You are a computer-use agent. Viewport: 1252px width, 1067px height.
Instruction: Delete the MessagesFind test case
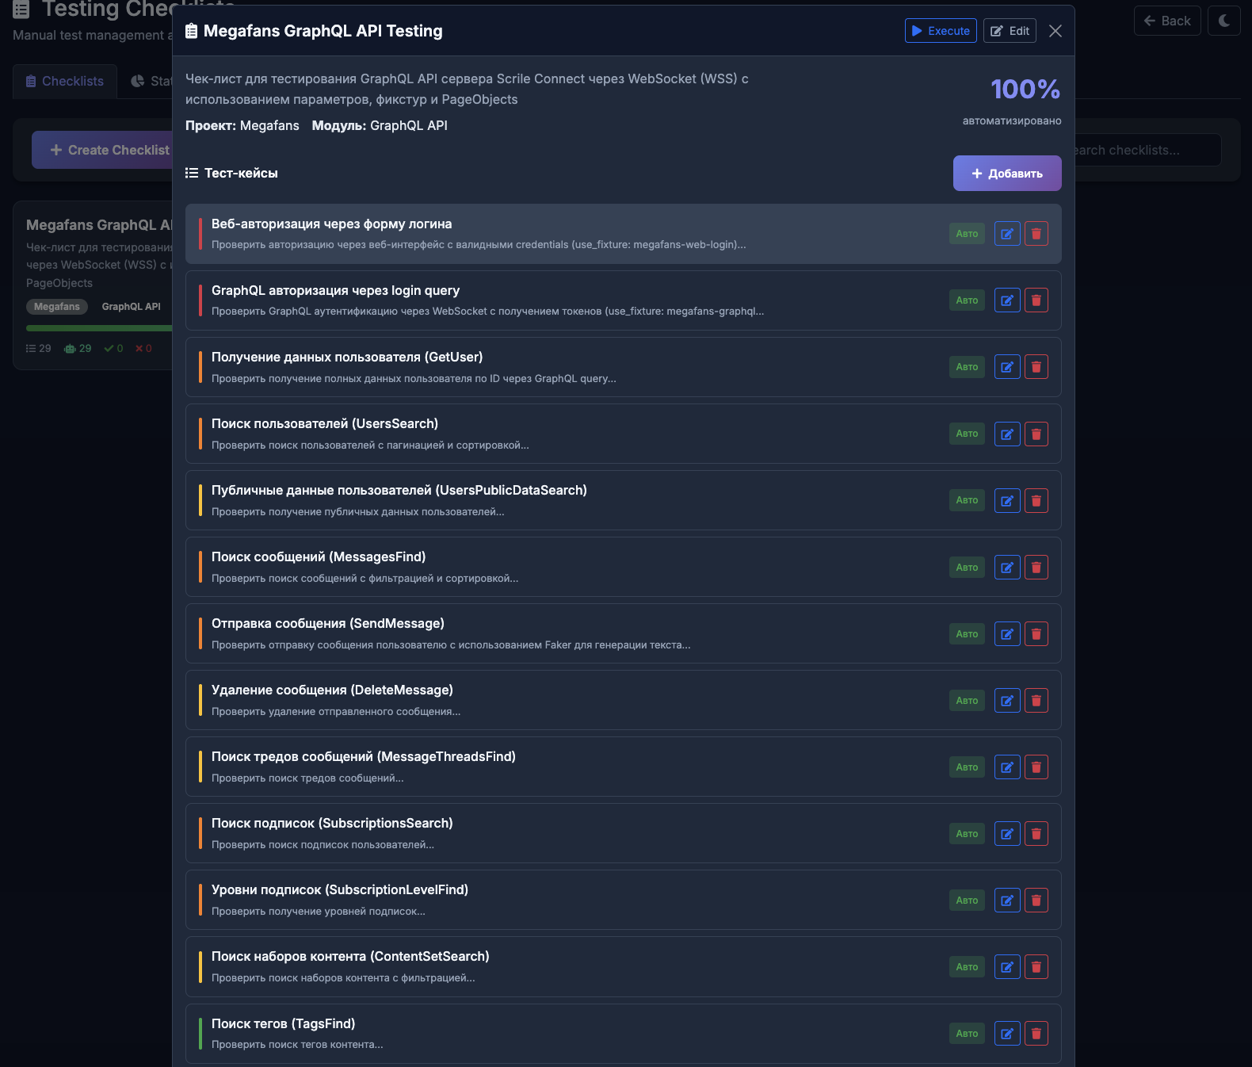coord(1036,567)
